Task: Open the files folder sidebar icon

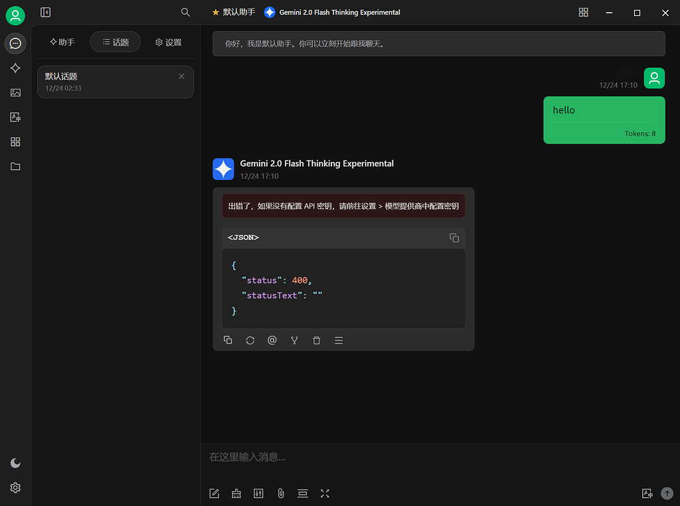Action: (15, 166)
